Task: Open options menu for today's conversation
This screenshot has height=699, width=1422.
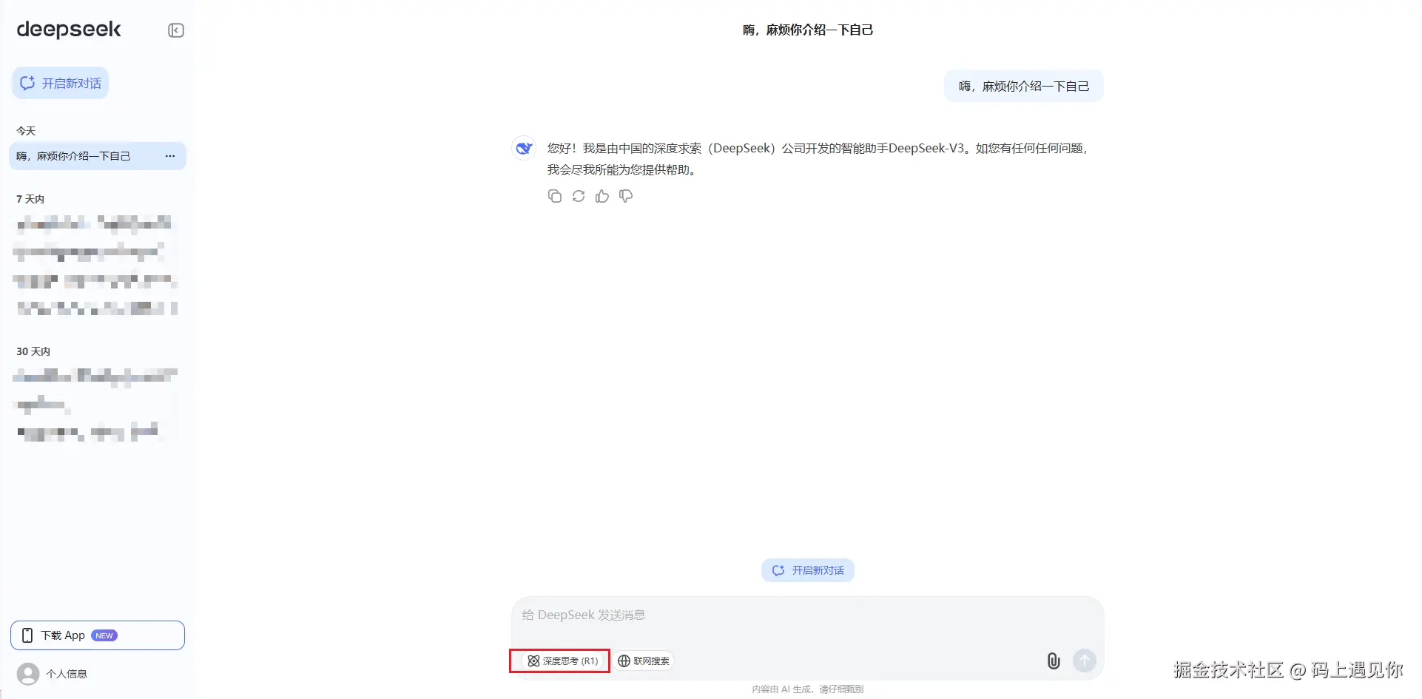Action: pyautogui.click(x=170, y=156)
